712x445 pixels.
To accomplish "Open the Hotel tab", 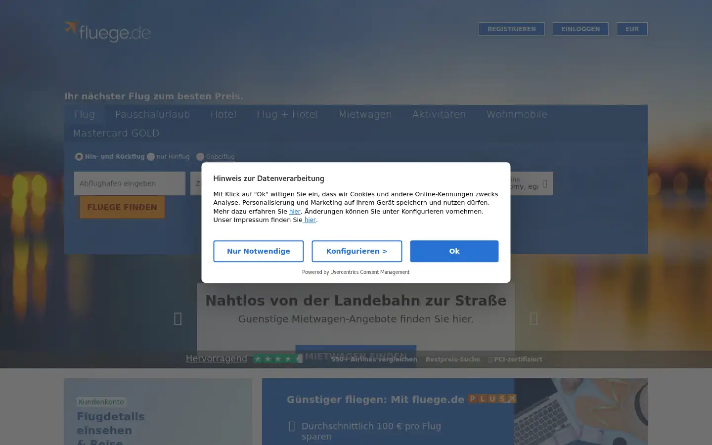I will [x=223, y=114].
